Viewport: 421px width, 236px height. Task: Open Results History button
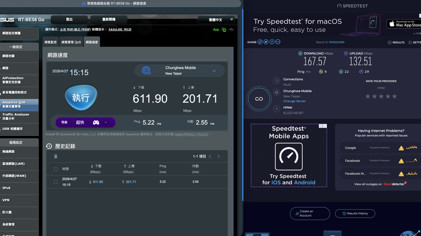click(x=355, y=213)
